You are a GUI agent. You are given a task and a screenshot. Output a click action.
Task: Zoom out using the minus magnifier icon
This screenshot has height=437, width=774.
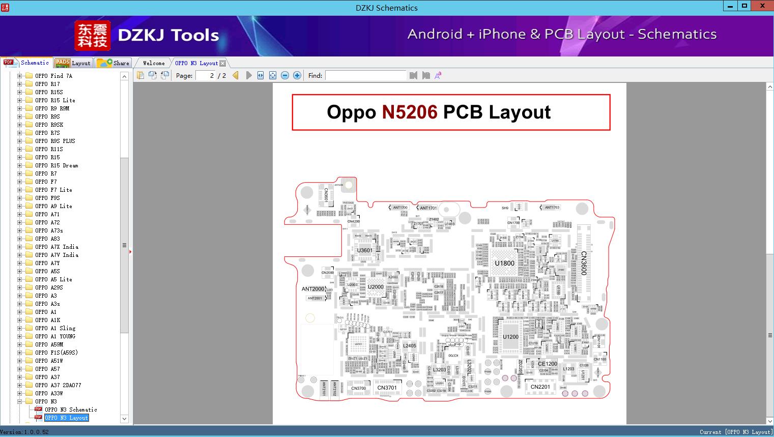[285, 75]
